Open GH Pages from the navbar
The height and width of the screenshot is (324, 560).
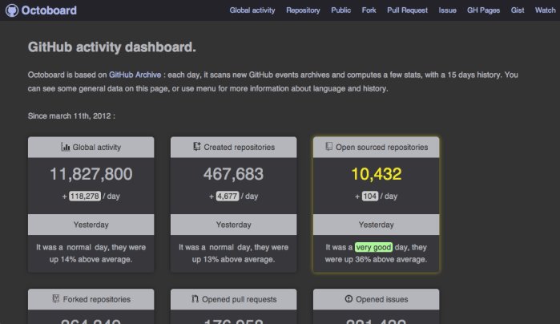pyautogui.click(x=484, y=10)
